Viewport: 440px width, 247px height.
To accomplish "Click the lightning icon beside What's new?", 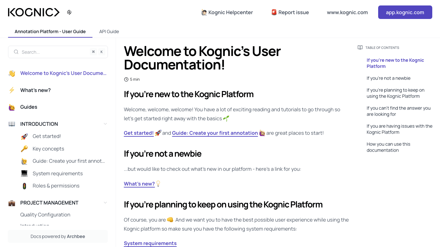I will coord(12,90).
